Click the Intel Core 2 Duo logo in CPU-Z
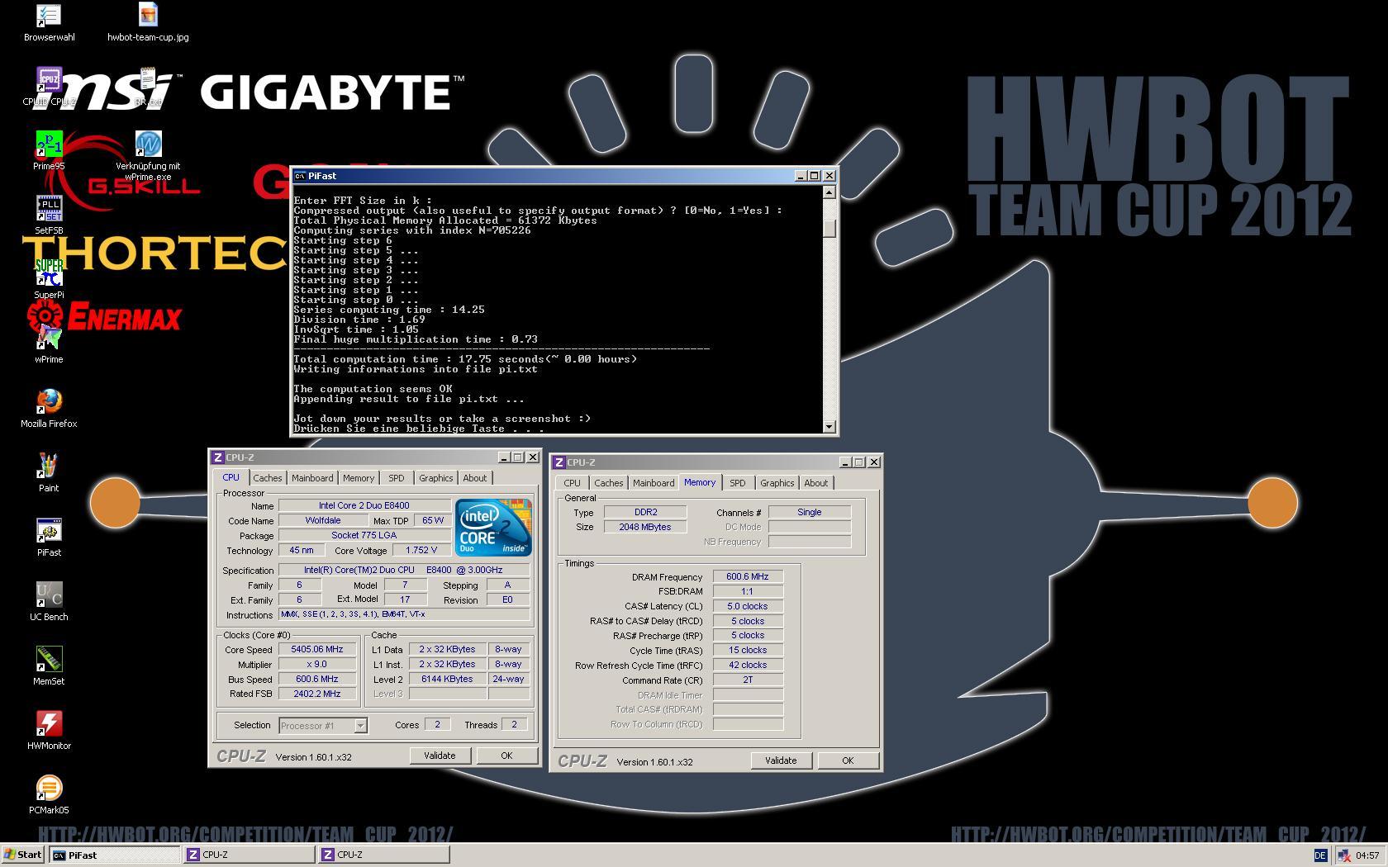 coord(493,528)
